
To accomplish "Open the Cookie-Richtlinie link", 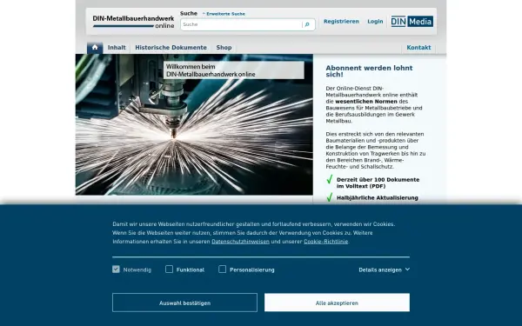I will [x=325, y=242].
